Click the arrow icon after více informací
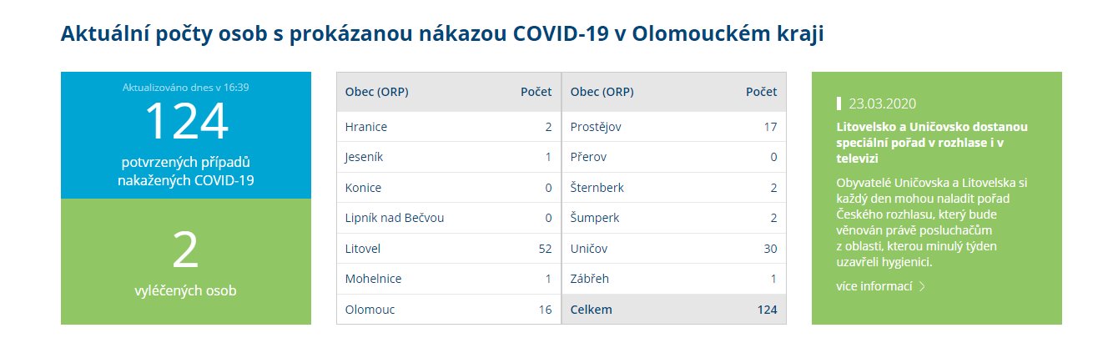This screenshot has height=343, width=1118. coord(922,286)
